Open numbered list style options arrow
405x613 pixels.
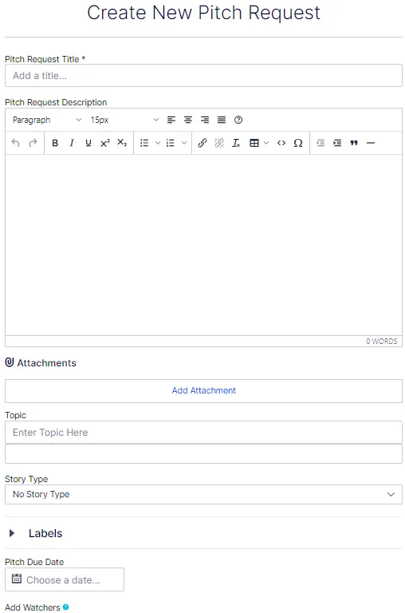pos(184,143)
